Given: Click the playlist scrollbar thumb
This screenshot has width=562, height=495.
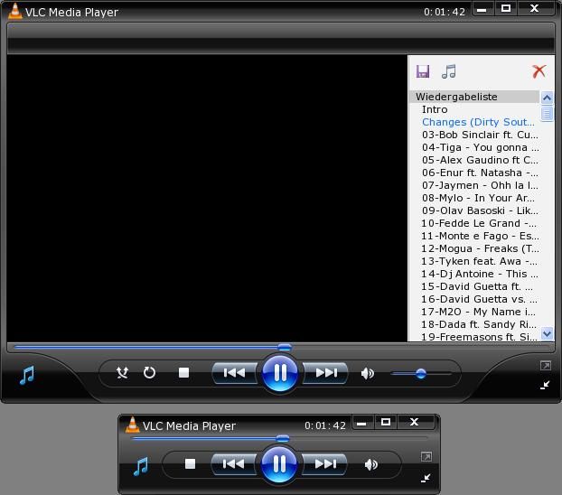Looking at the screenshot, I should pos(547,114).
